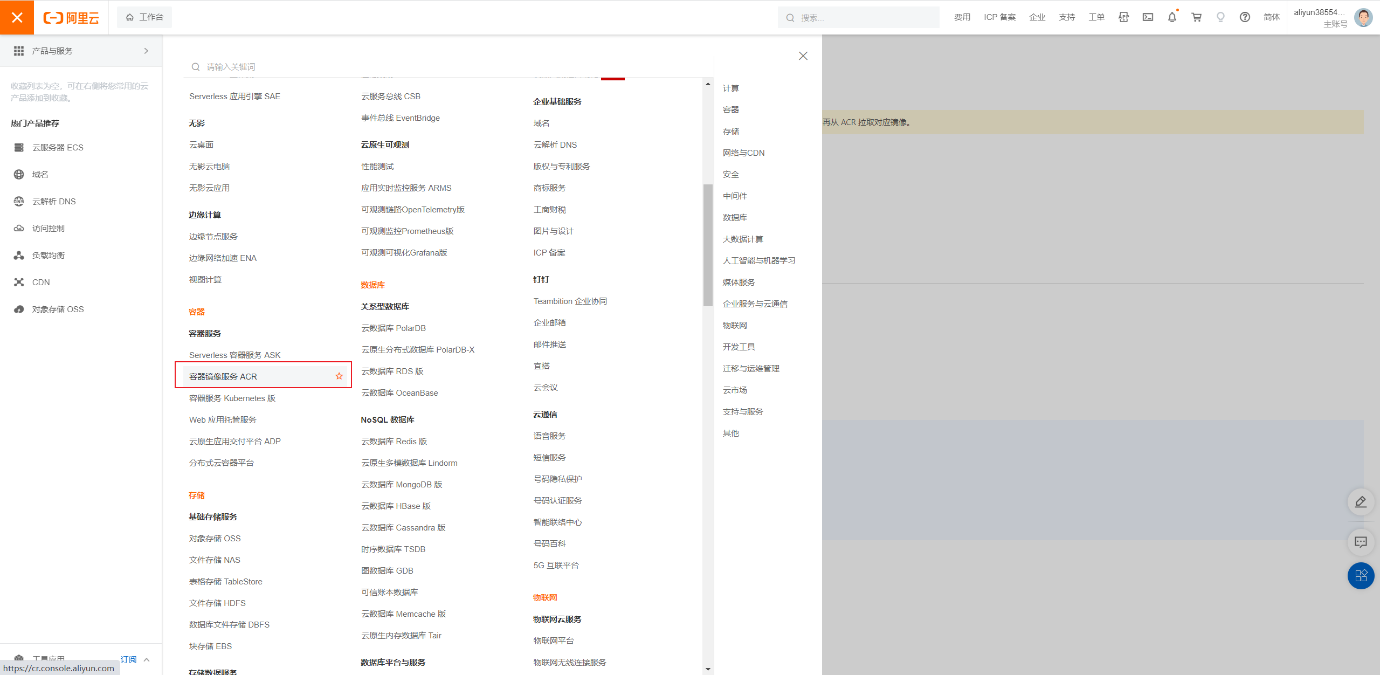The height and width of the screenshot is (675, 1380).
Task: Focus the product keyword search field
Action: (447, 67)
